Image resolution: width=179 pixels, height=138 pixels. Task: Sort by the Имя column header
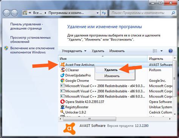(x=103, y=58)
